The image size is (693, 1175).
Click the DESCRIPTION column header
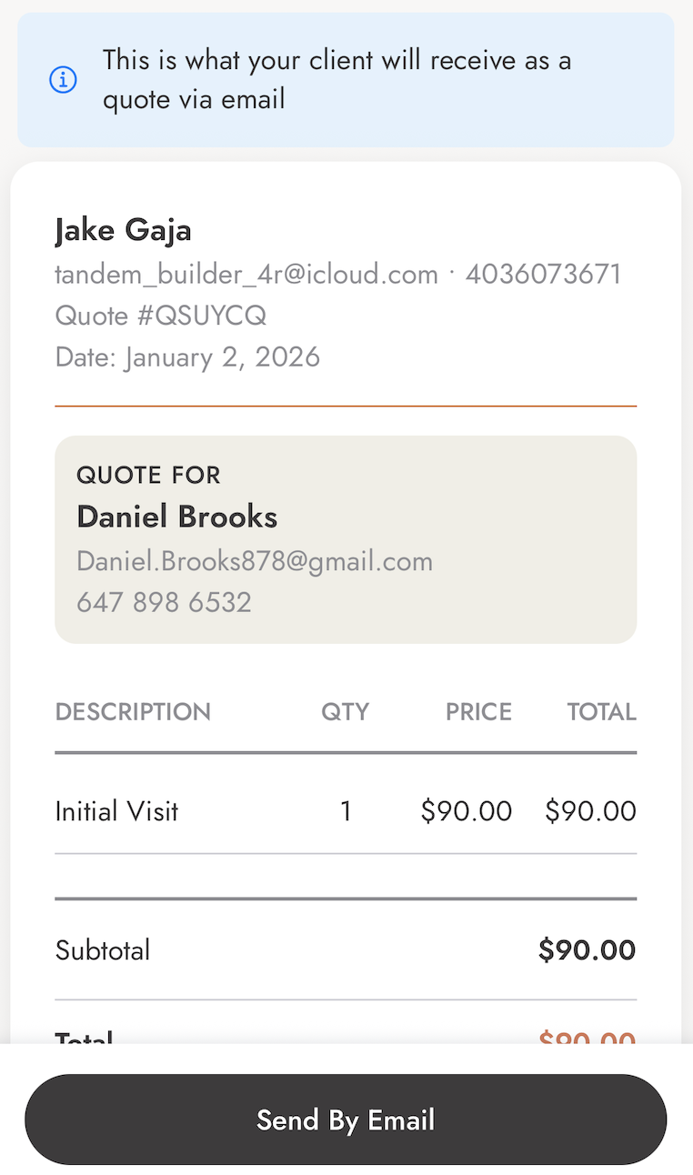tap(133, 711)
